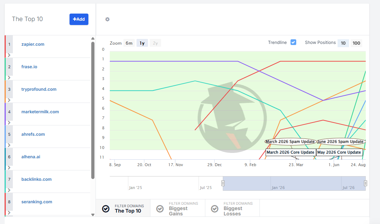Click the 9. Feb axis label

coord(250,165)
